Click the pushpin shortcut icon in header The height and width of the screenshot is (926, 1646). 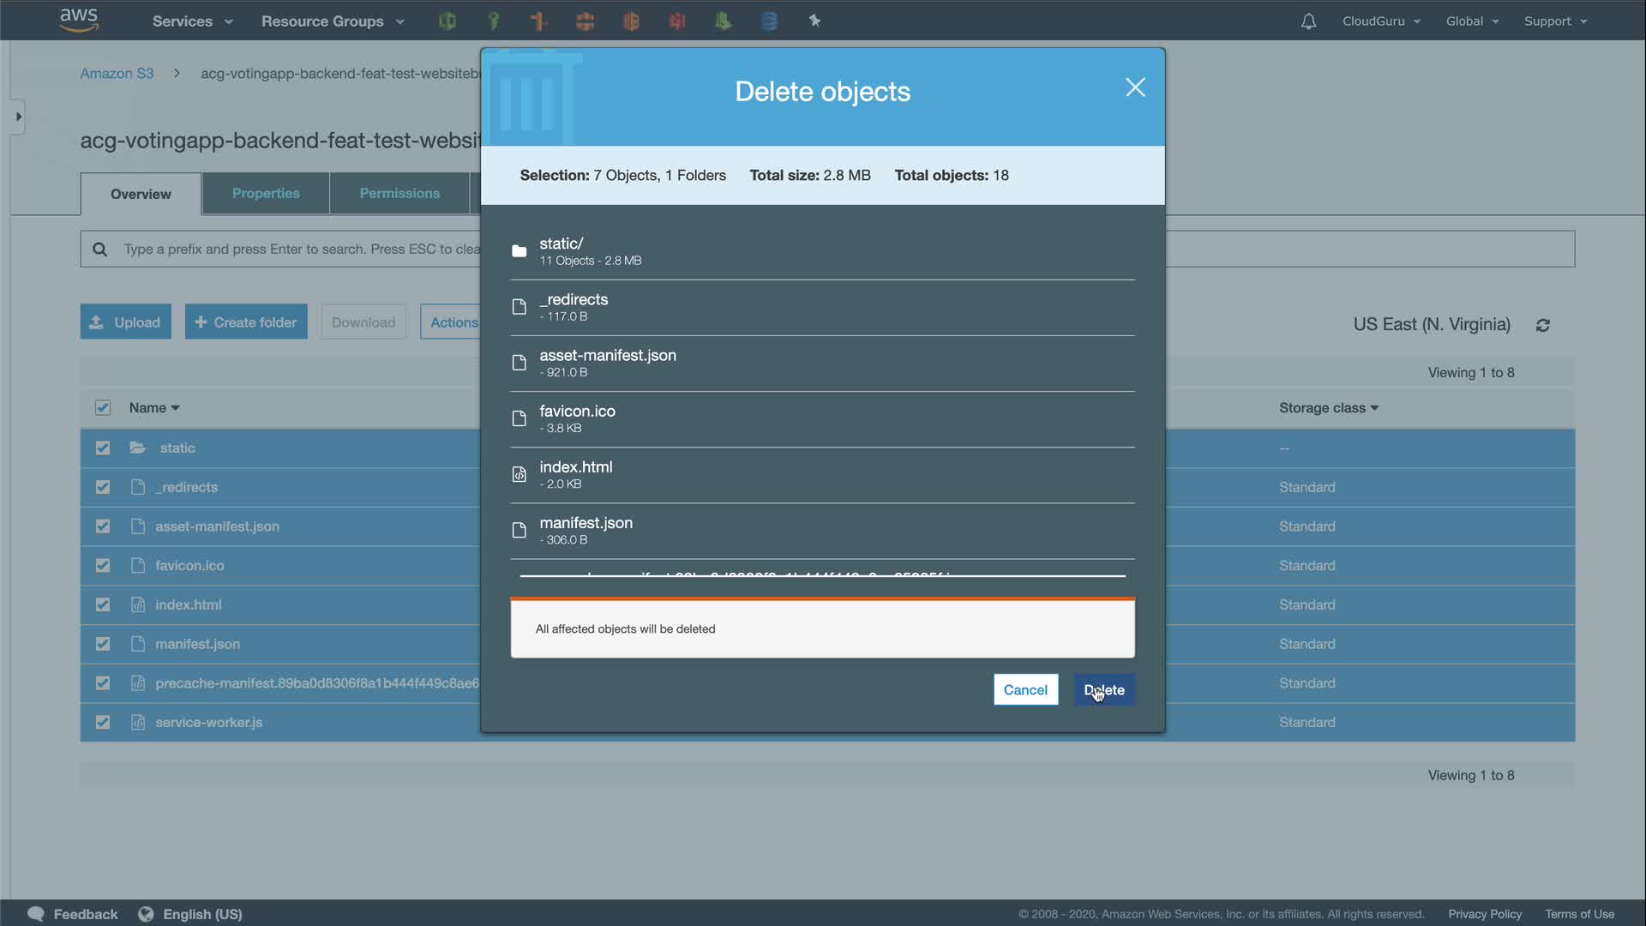point(814,21)
